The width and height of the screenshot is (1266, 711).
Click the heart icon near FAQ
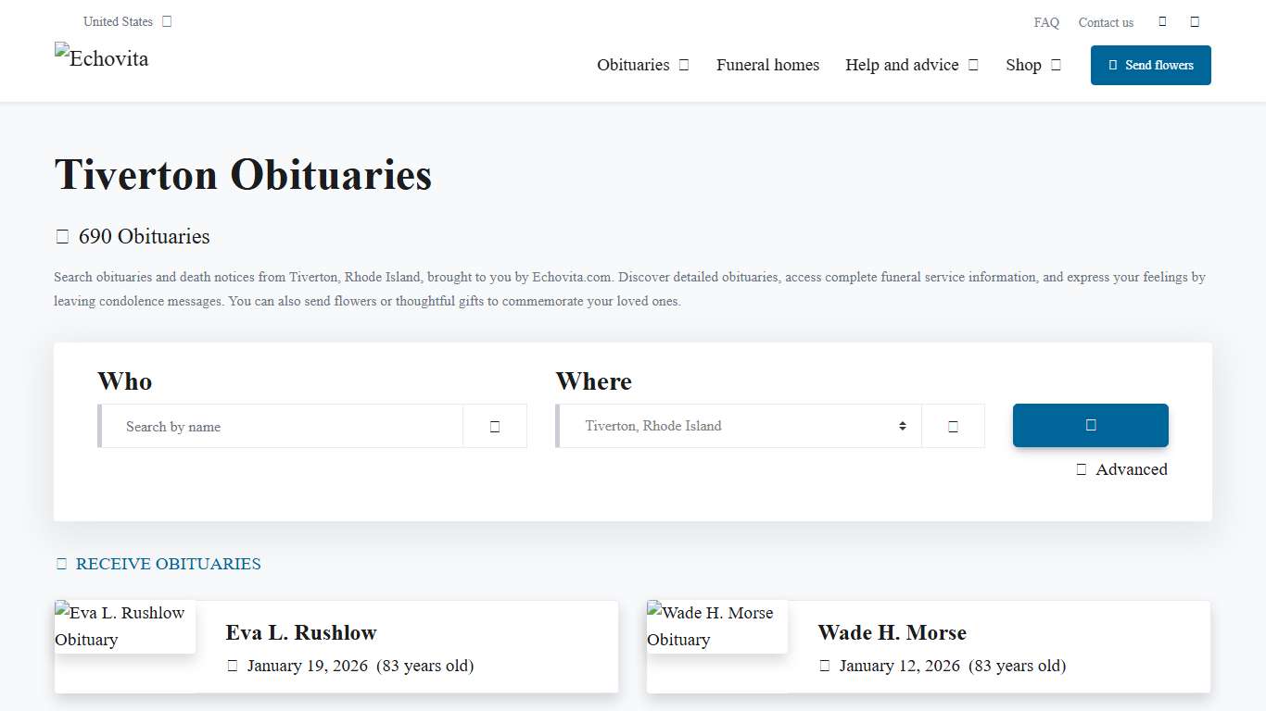click(x=1162, y=20)
